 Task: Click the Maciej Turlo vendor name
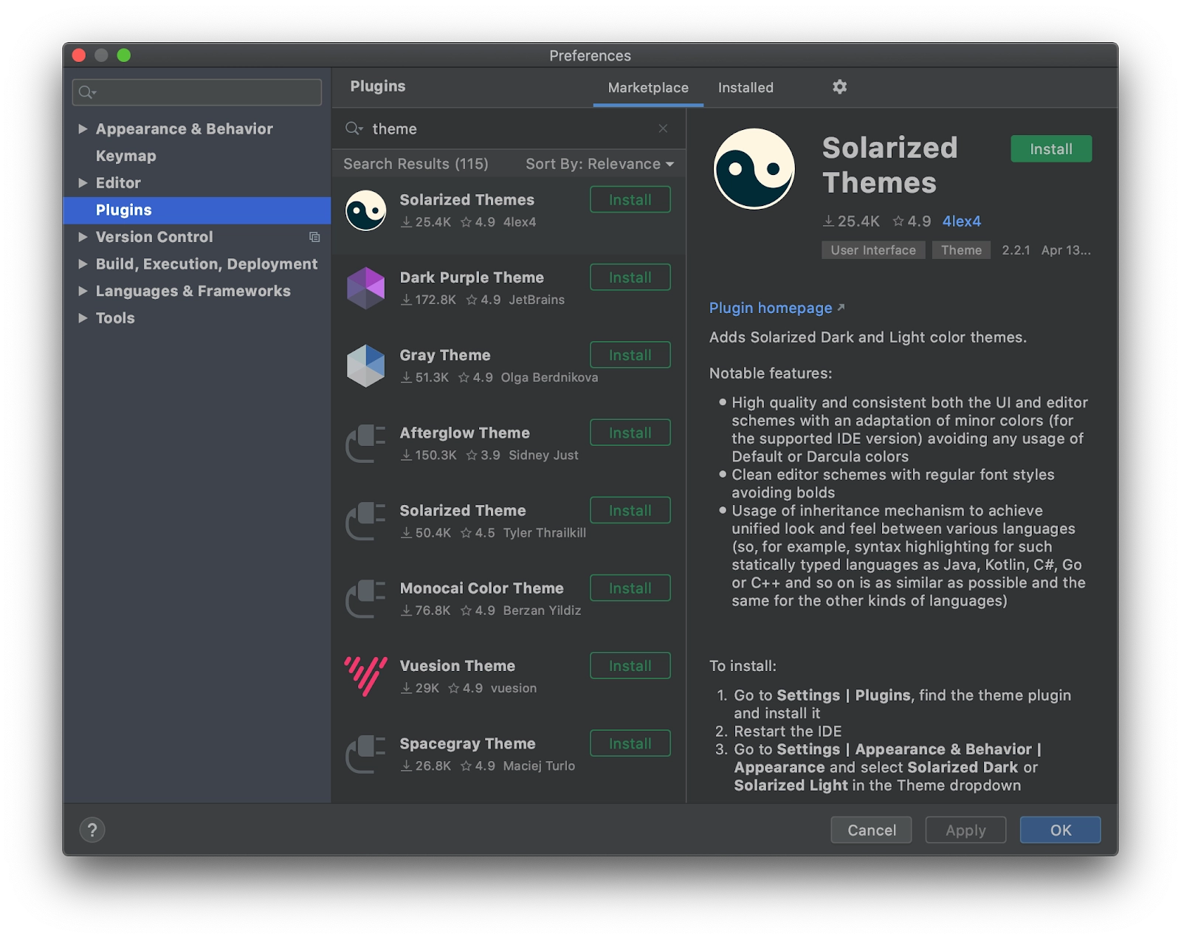(539, 766)
